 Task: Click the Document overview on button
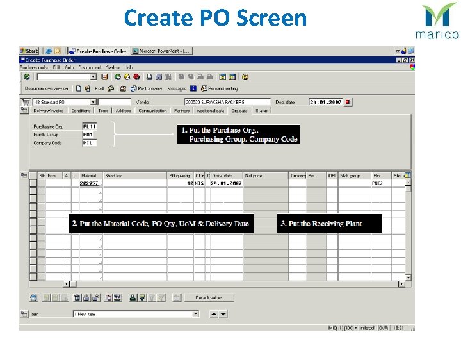tap(47, 88)
